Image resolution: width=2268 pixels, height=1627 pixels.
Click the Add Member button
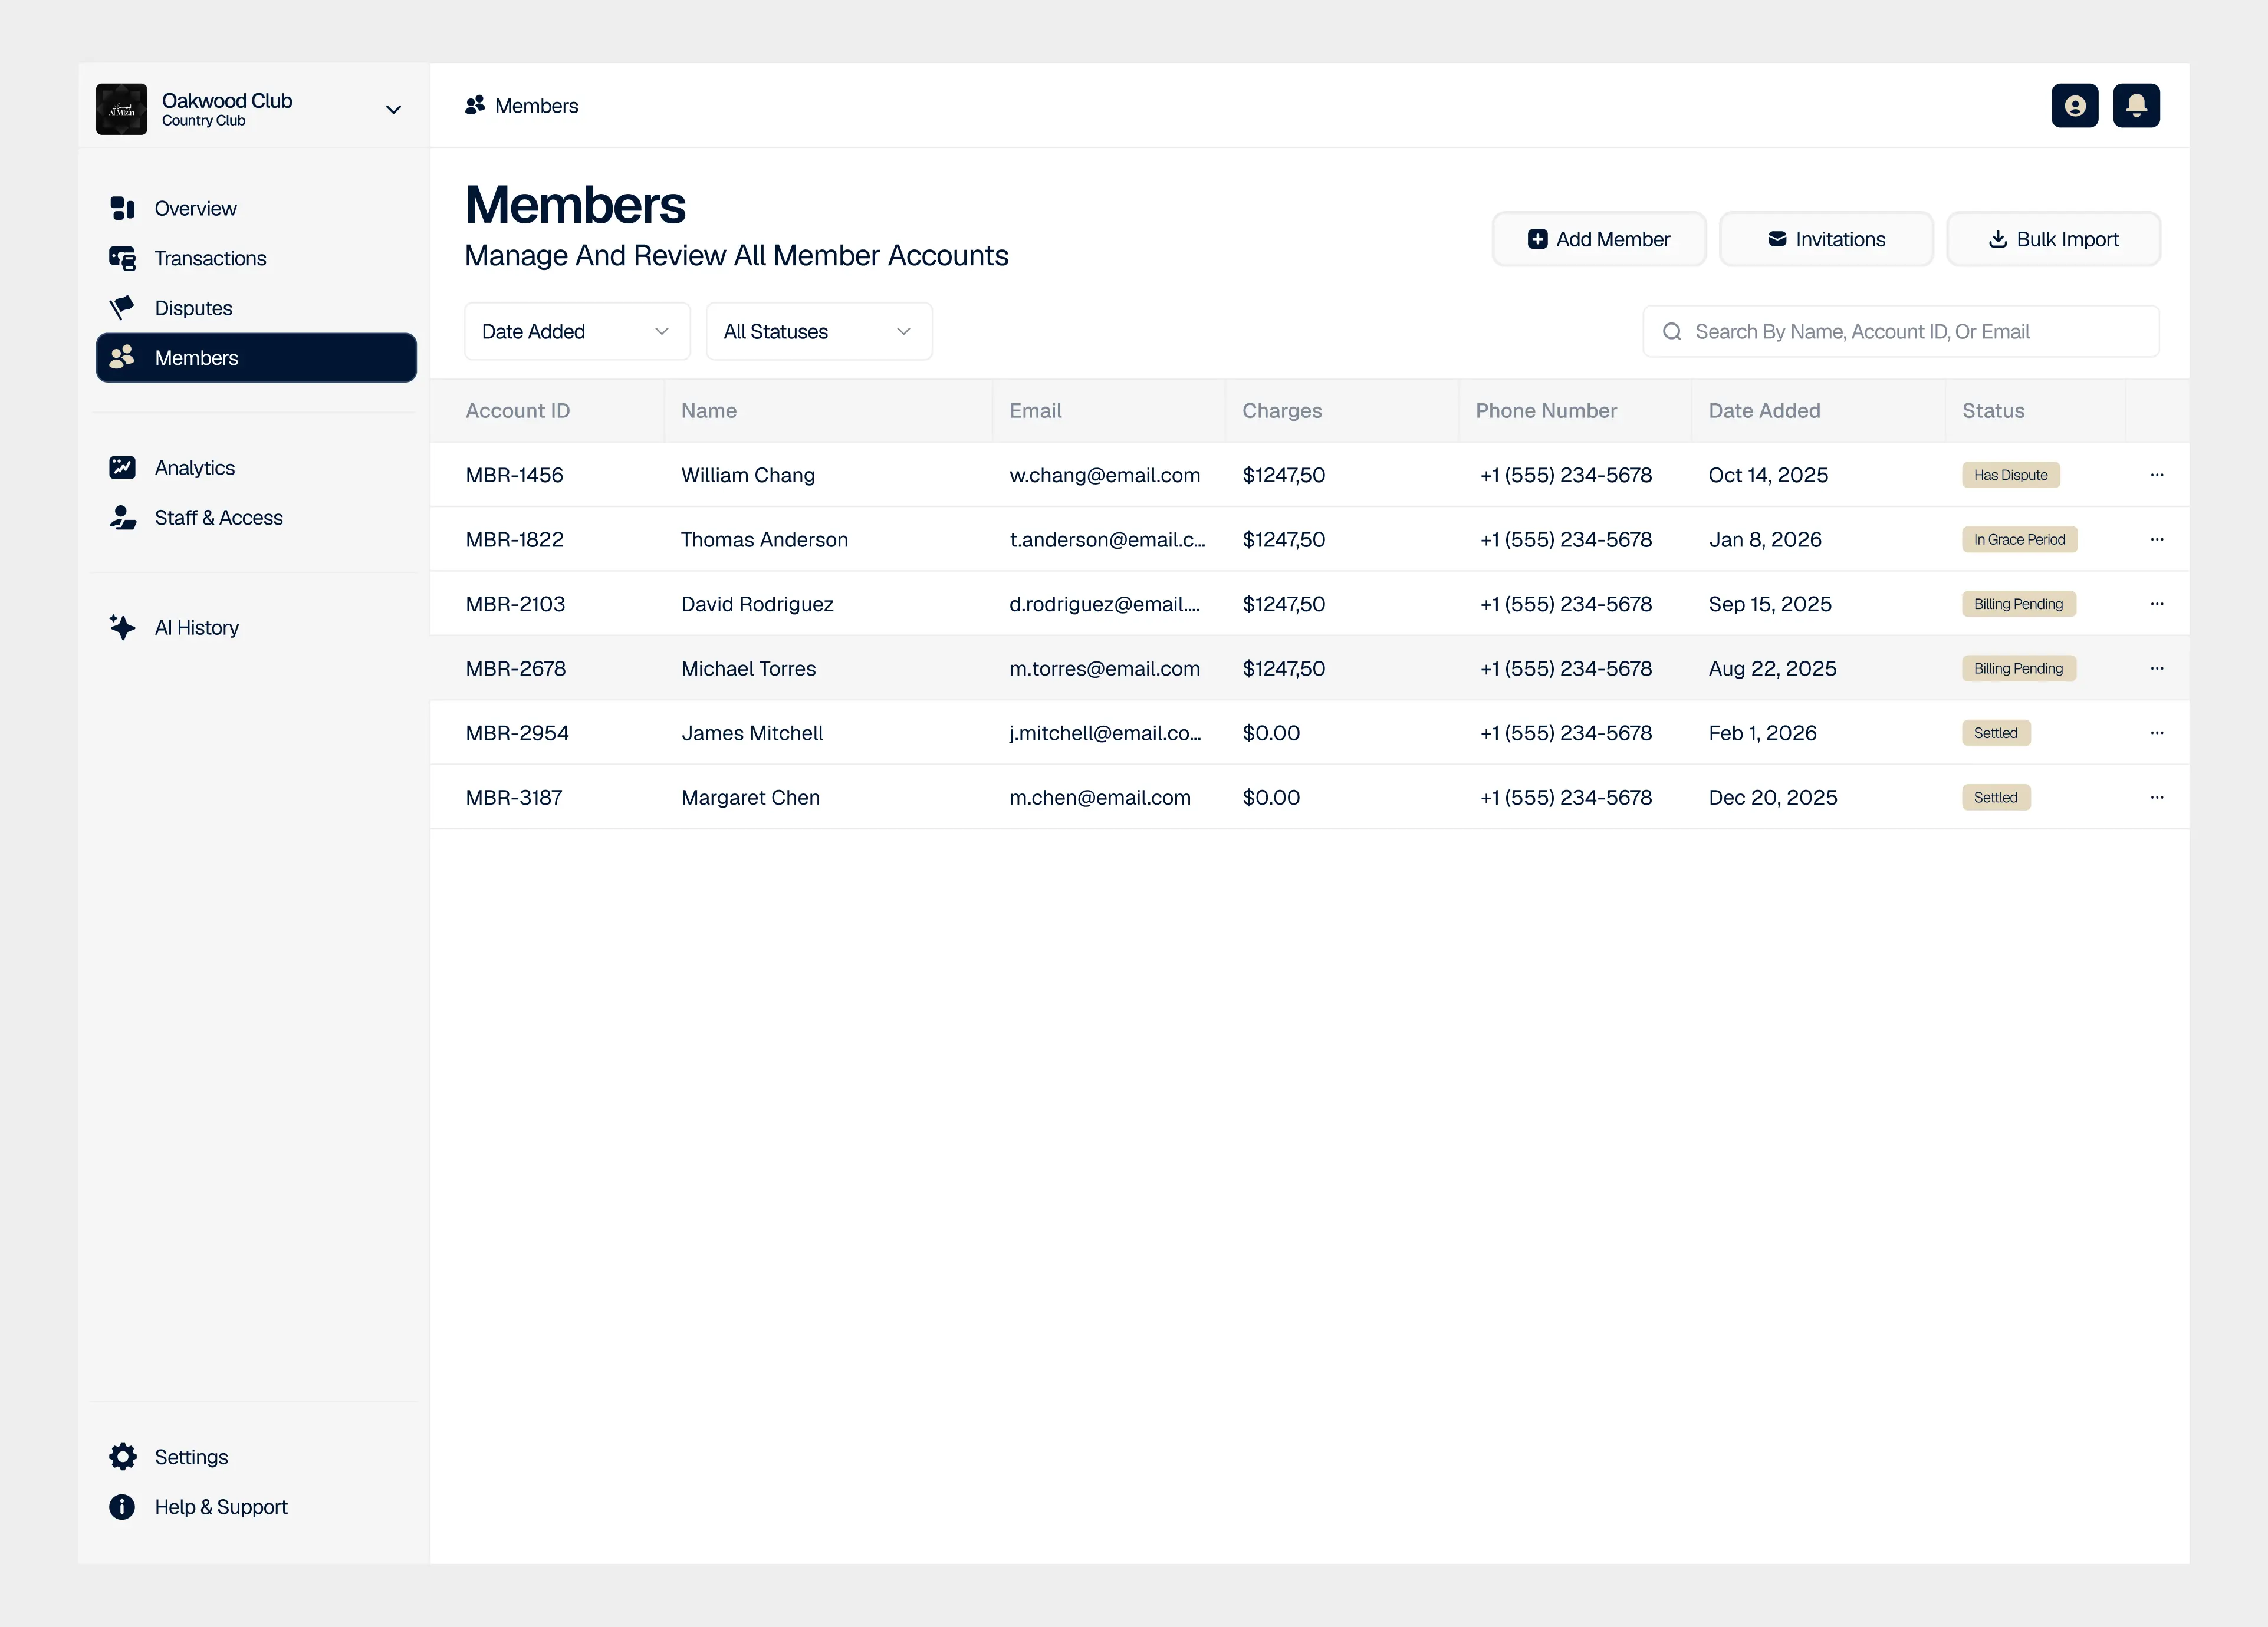point(1599,239)
